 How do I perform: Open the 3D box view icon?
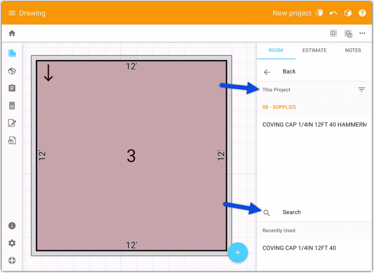pyautogui.click(x=348, y=13)
